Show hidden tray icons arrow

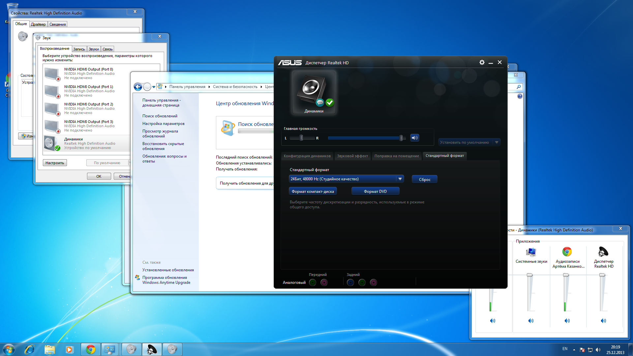[x=574, y=350]
